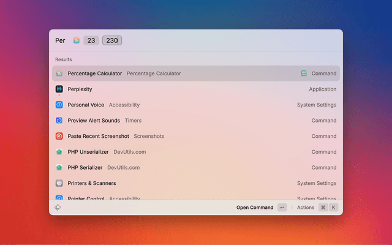The height and width of the screenshot is (245, 392).
Task: Click the PHP Unserializer icon
Action: point(59,152)
